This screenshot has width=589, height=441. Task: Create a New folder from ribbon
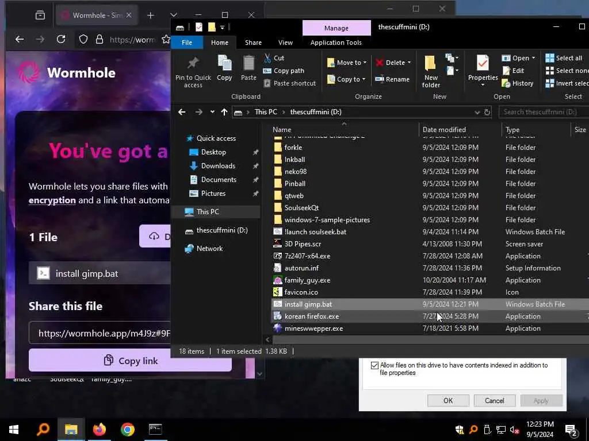[430, 71]
